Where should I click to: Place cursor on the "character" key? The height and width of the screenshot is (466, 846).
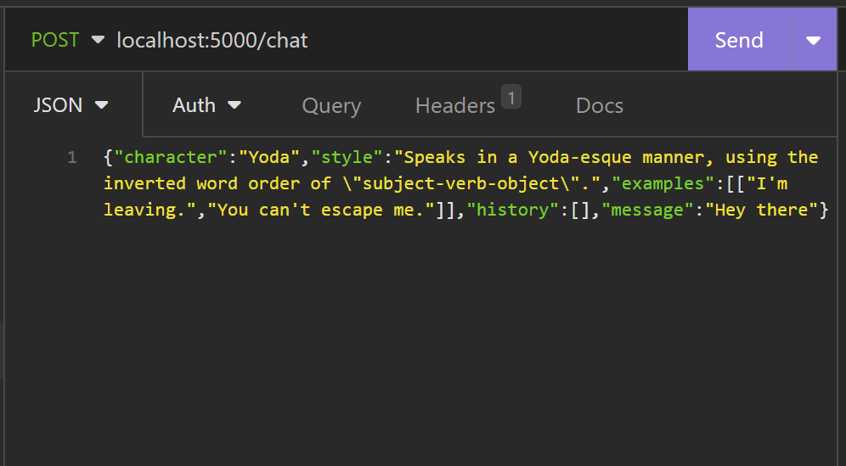coord(171,157)
